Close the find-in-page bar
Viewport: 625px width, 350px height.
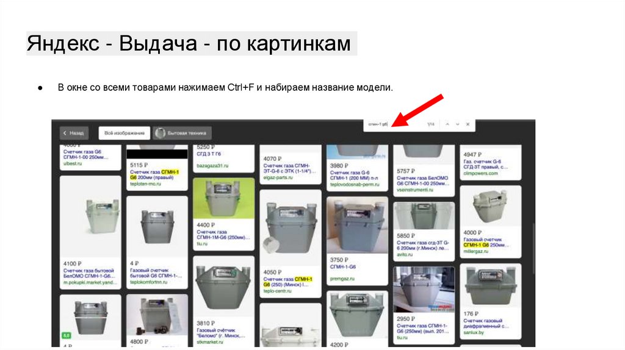tap(468, 124)
